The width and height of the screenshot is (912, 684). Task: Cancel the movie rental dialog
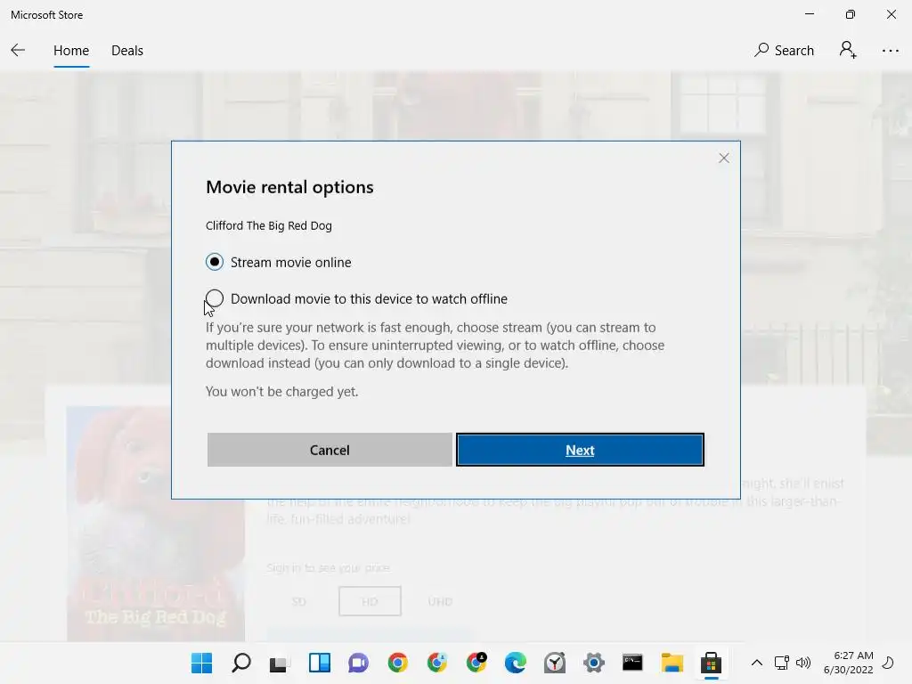[330, 450]
